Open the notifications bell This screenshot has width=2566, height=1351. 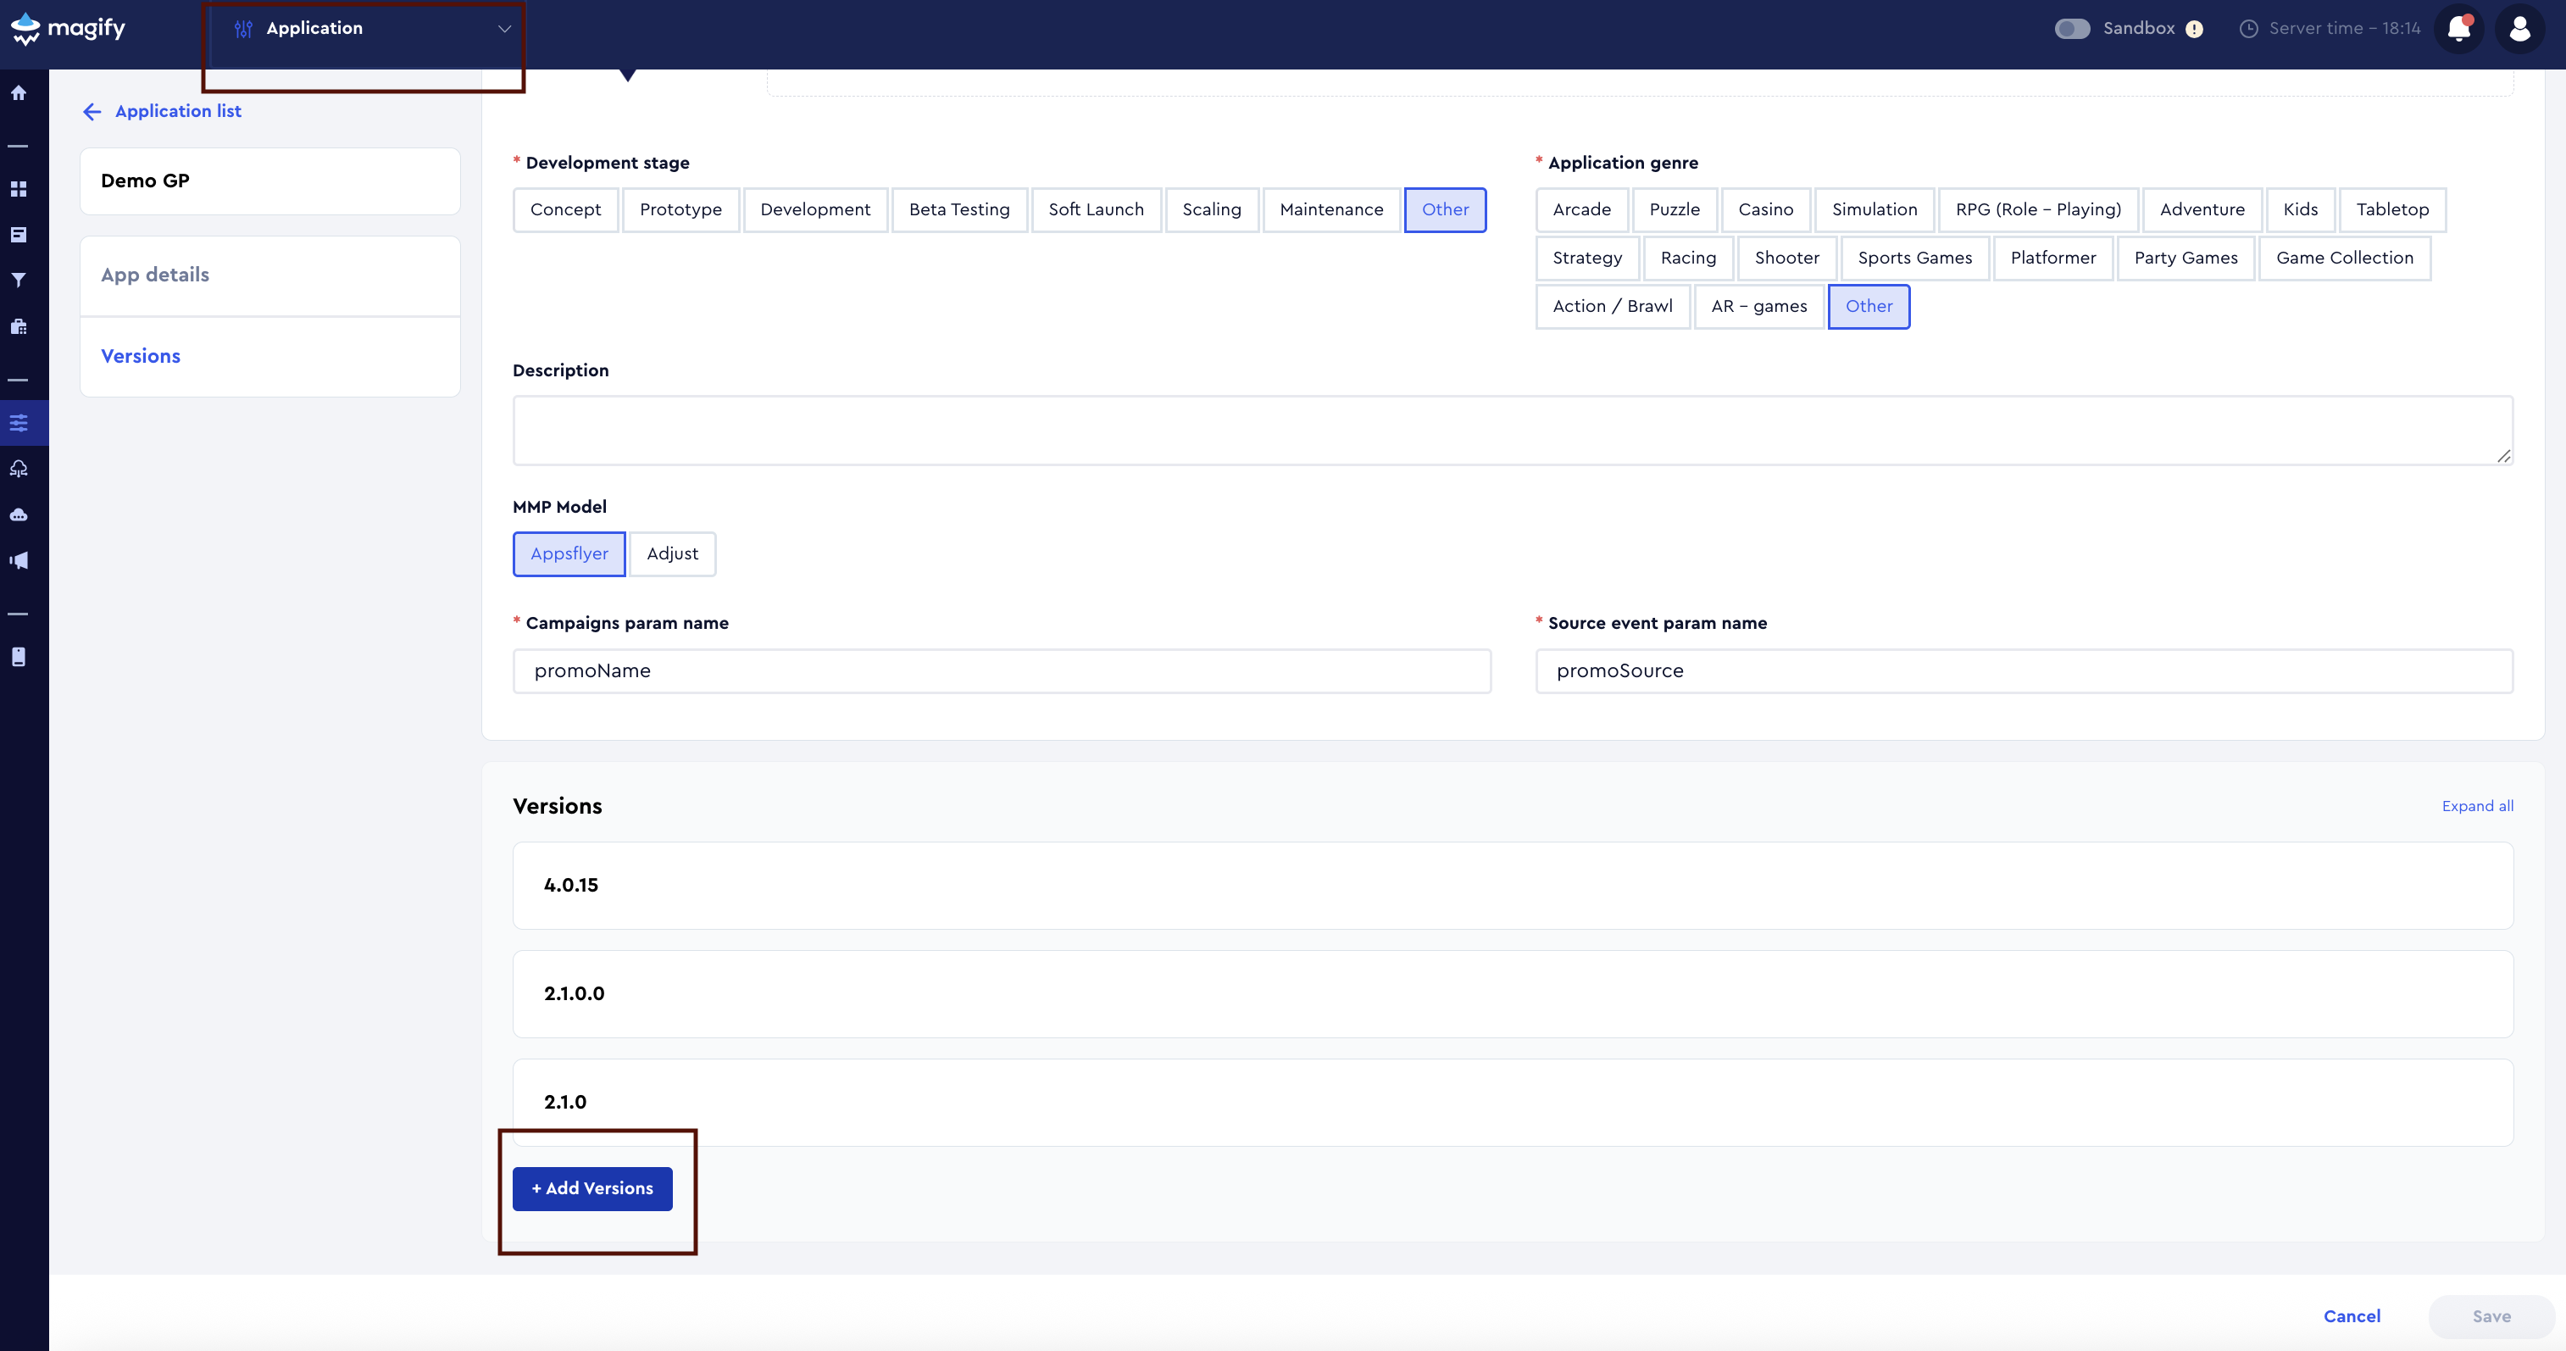[x=2458, y=28]
